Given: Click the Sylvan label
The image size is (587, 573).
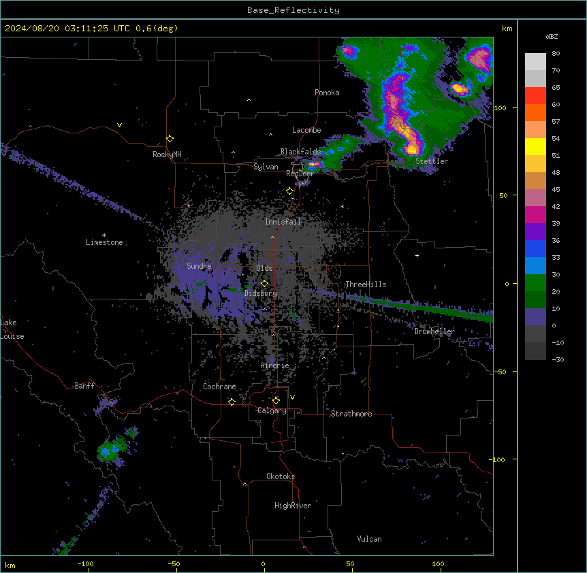Looking at the screenshot, I should pos(266,167).
